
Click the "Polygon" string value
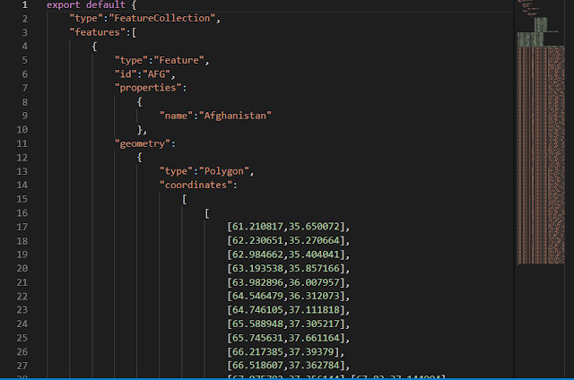[x=223, y=171]
